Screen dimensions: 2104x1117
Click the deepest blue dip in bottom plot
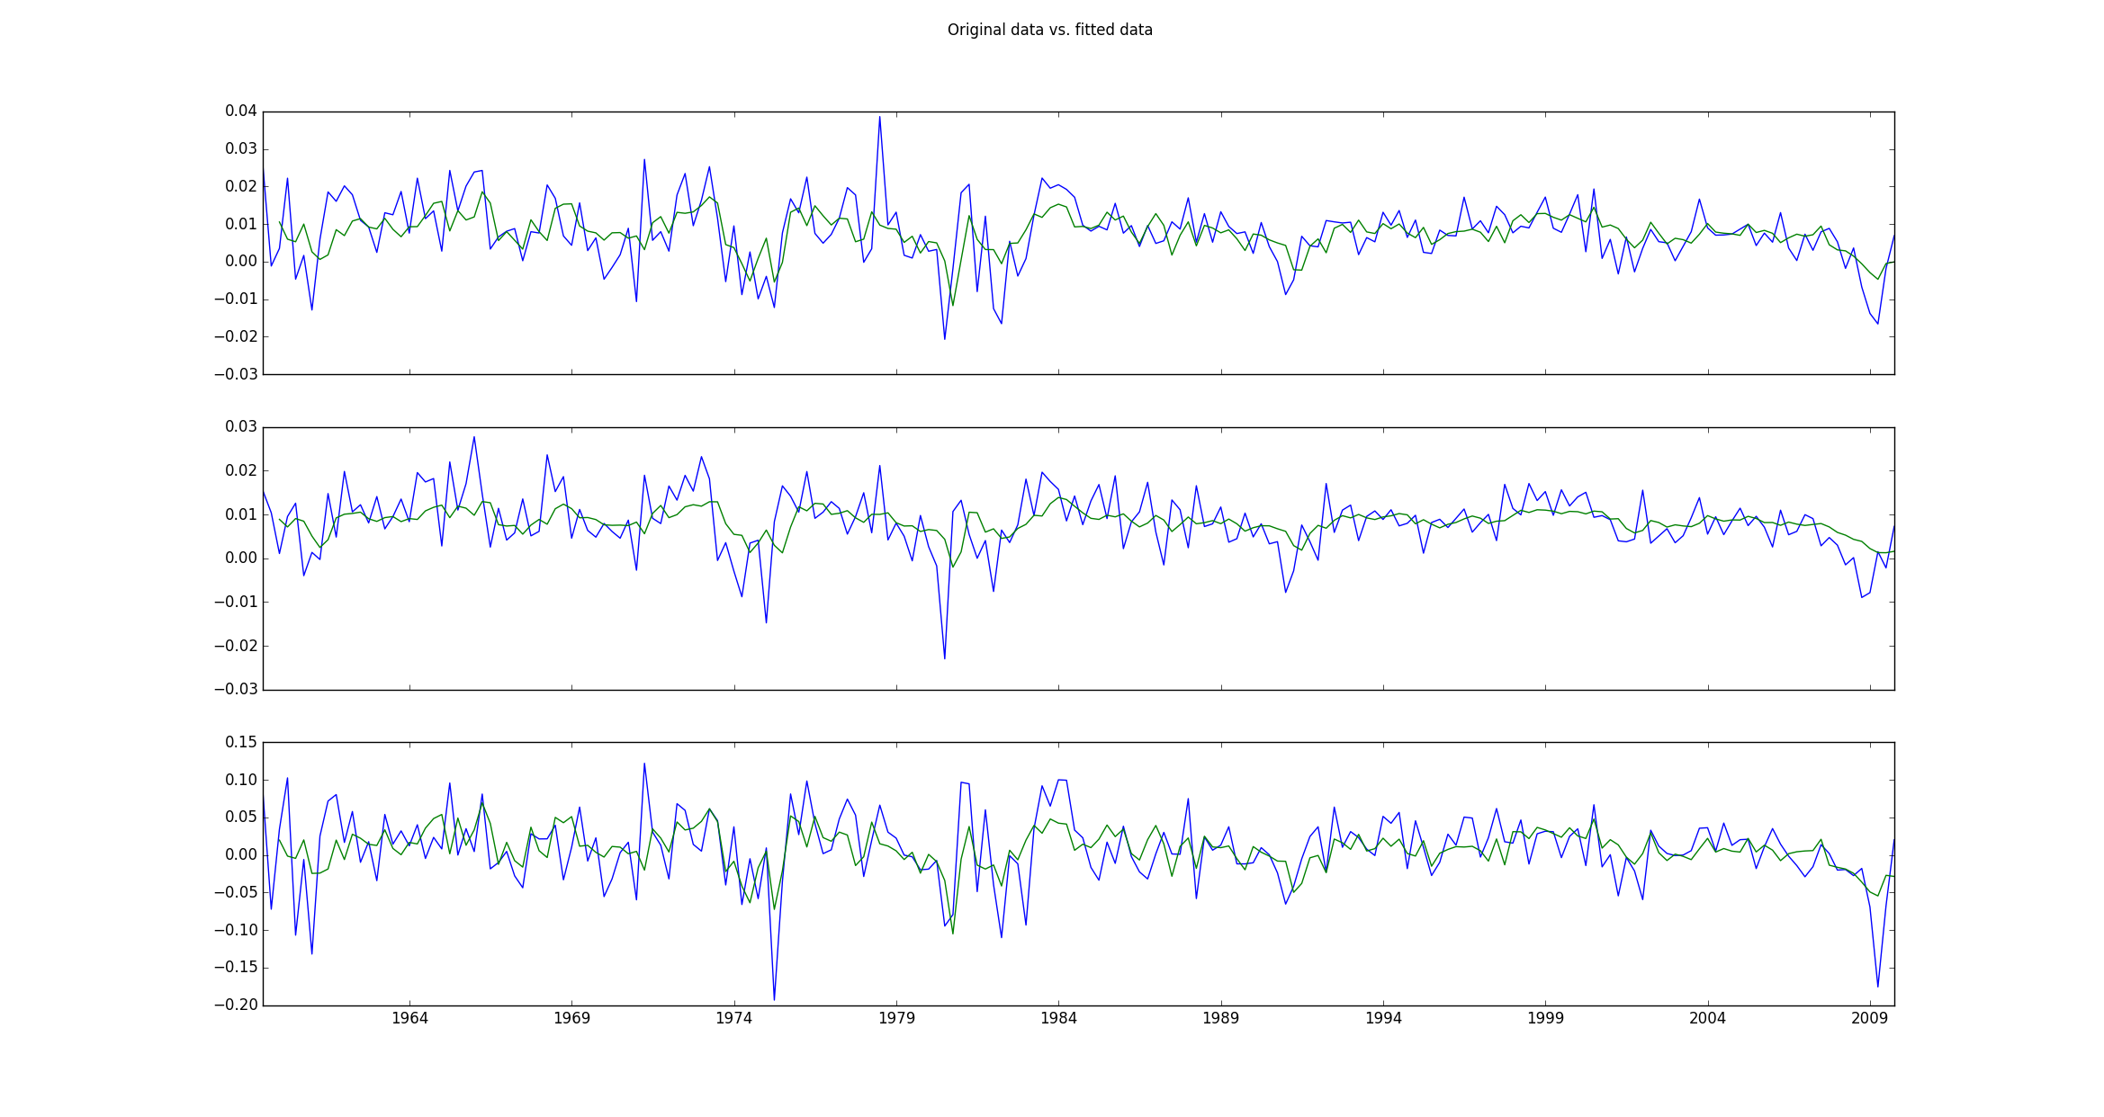[x=774, y=999]
